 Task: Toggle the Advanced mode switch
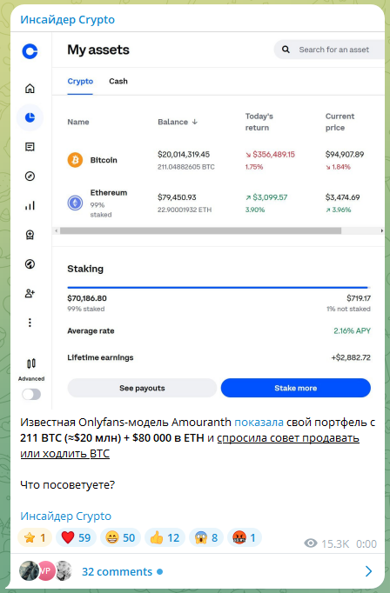pyautogui.click(x=31, y=395)
